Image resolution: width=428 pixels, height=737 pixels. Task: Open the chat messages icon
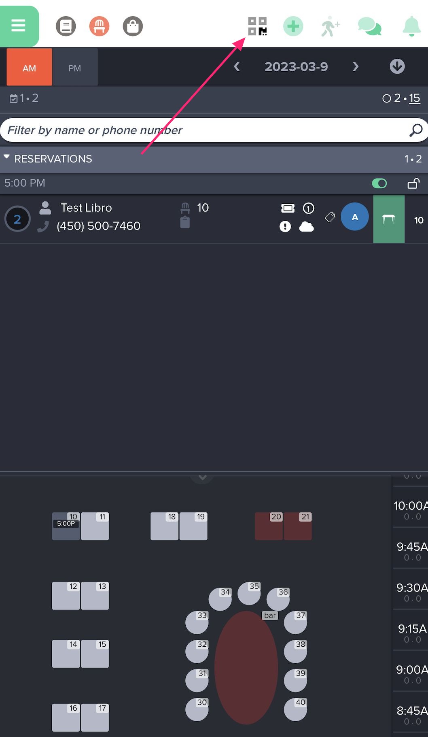point(369,27)
